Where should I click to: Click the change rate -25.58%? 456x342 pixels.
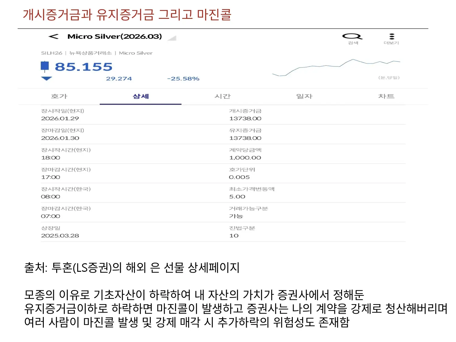pyautogui.click(x=183, y=79)
